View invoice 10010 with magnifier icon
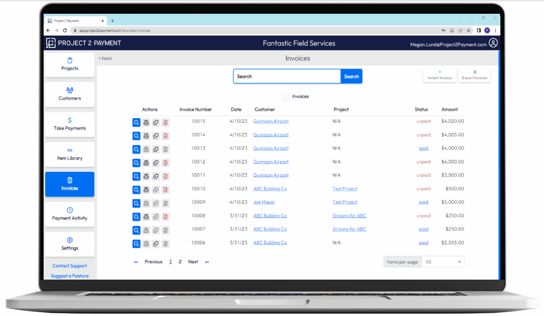 137,190
